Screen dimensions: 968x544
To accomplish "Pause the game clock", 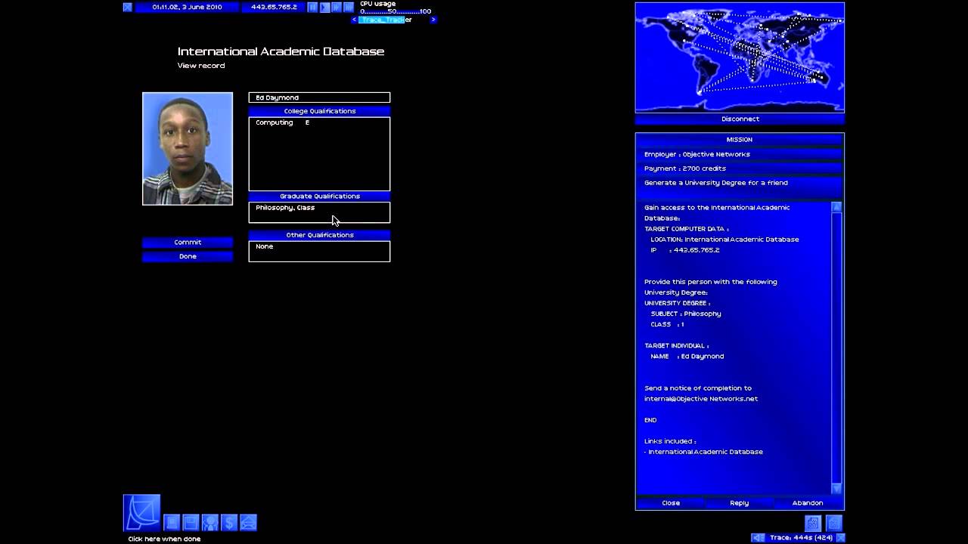I will (x=312, y=8).
